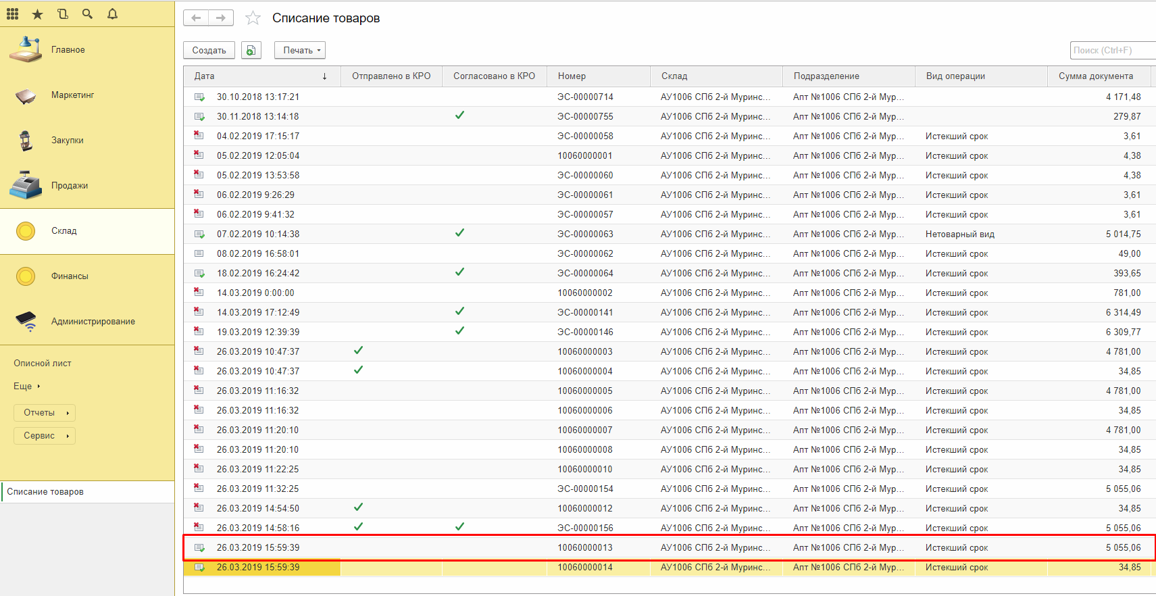The width and height of the screenshot is (1156, 596).
Task: Open the Продажи section
Action: click(70, 186)
